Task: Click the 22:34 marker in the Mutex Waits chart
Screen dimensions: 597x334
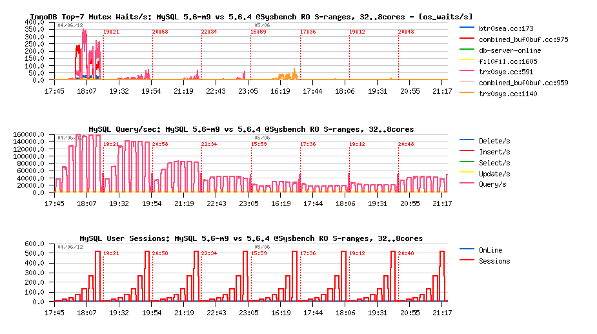Action: [209, 32]
